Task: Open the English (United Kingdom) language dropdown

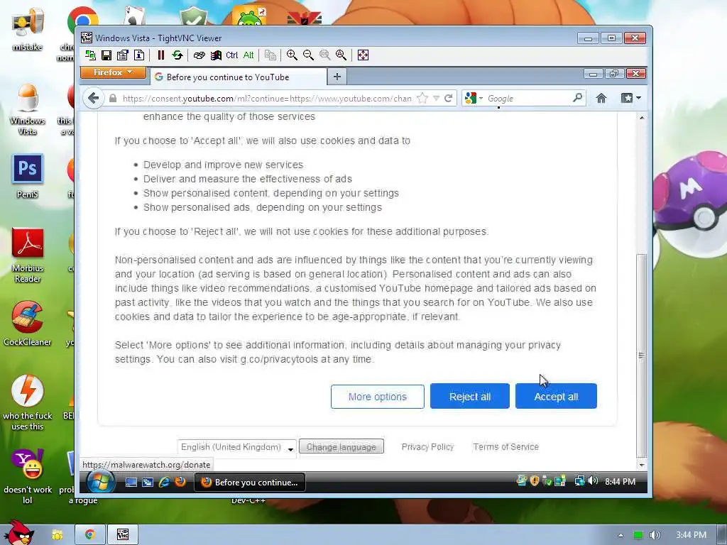Action: pos(236,447)
